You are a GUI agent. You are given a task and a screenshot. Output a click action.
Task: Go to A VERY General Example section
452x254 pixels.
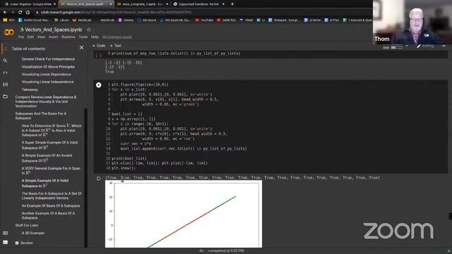[x=51, y=171]
